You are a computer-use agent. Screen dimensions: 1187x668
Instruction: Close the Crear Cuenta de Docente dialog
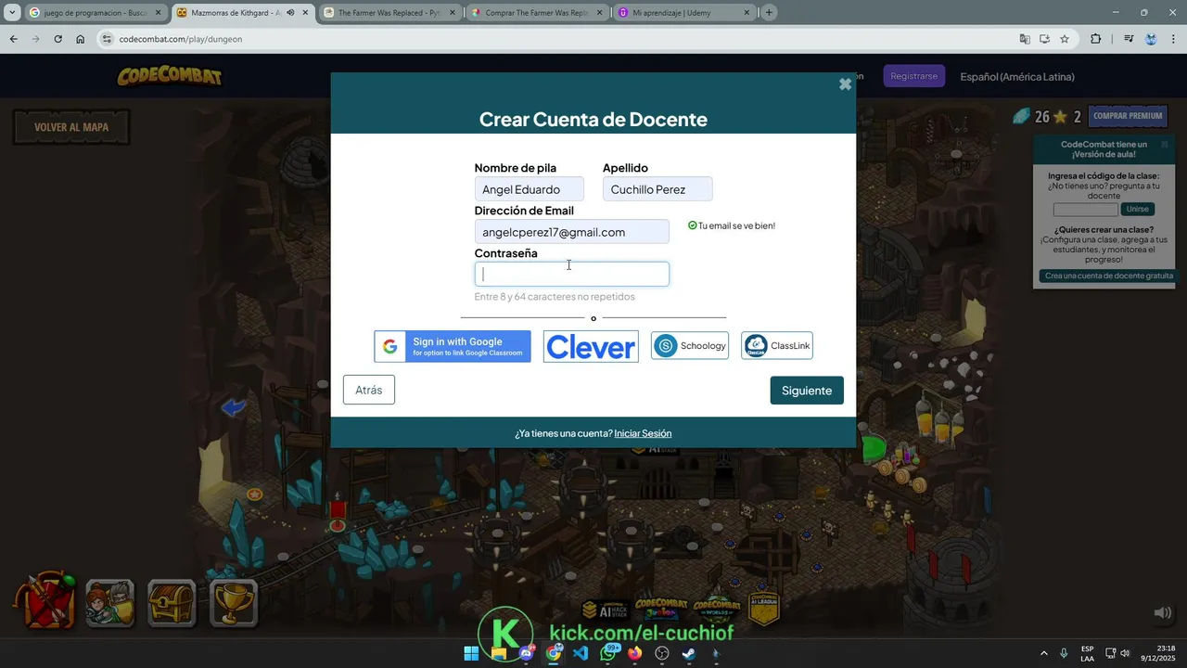click(x=845, y=84)
